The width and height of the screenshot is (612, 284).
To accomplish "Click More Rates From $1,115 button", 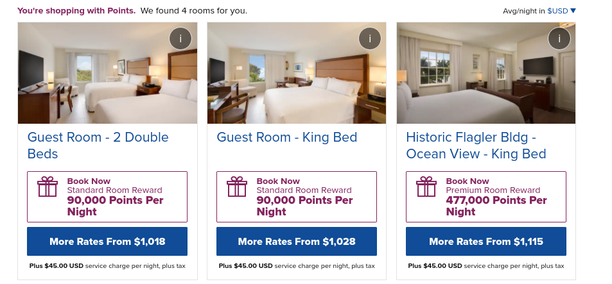I will point(486,242).
